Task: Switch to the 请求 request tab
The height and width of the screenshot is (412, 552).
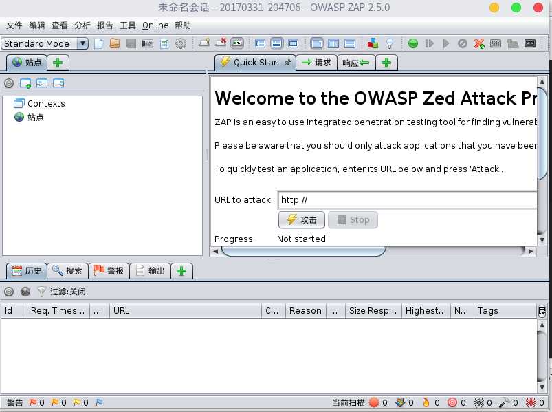Action: (316, 63)
